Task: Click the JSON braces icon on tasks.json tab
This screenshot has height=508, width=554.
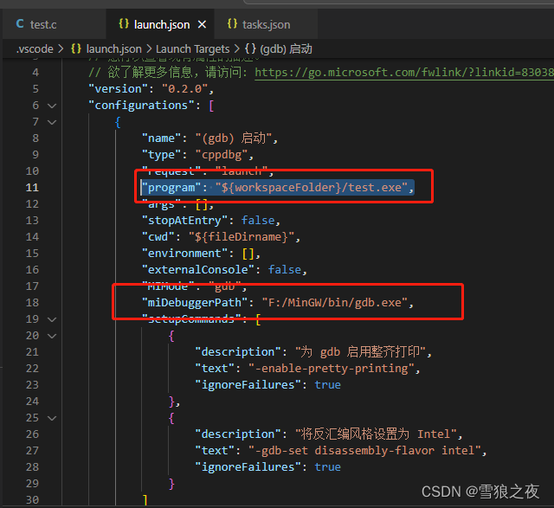Action: click(232, 24)
